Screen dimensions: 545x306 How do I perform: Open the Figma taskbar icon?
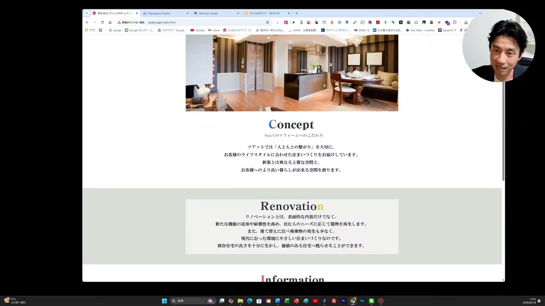pos(324,301)
